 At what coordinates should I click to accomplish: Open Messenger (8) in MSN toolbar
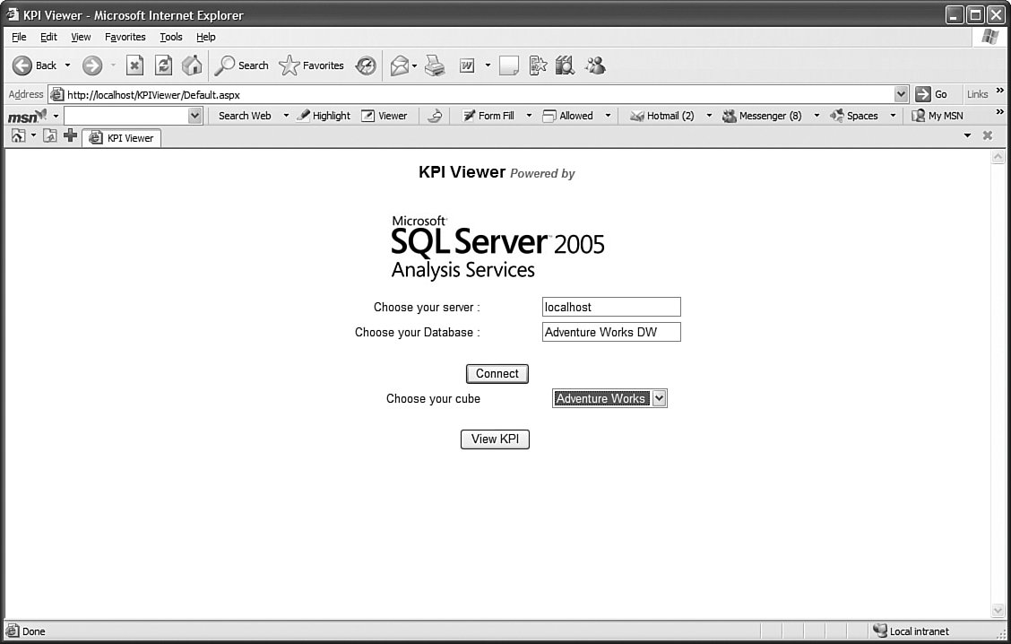point(762,116)
